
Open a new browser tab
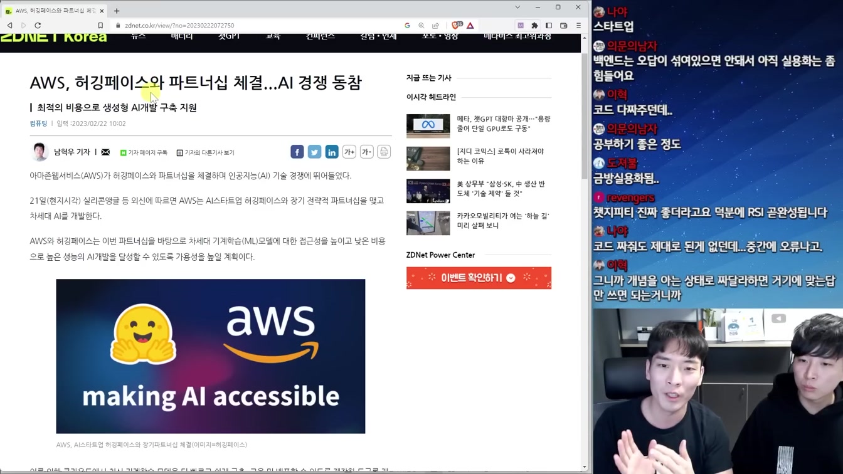[x=117, y=11]
